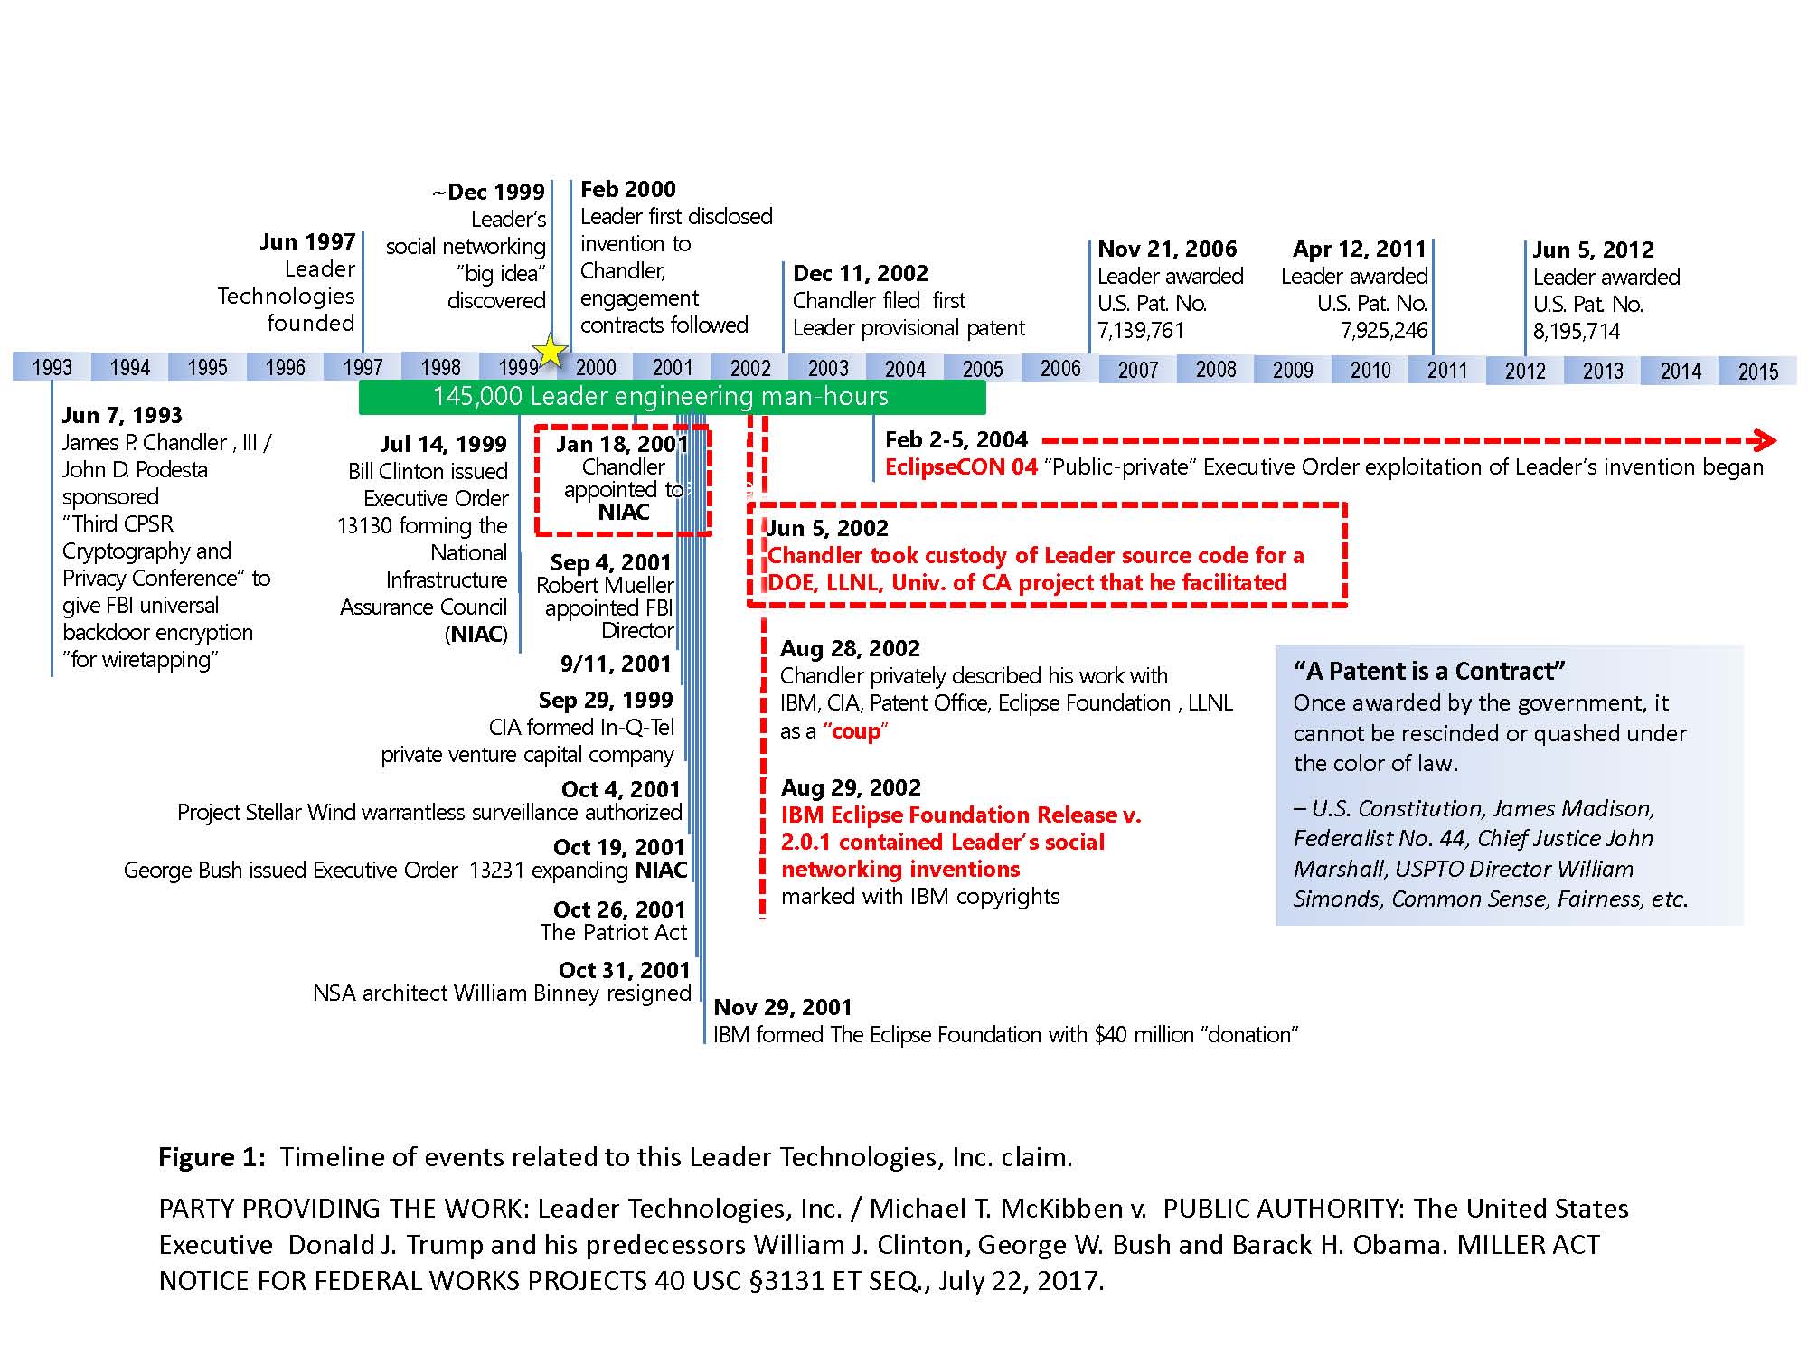Click the 'Jun 5, 2012' patent heading
The image size is (1808, 1356).
pos(1594,250)
